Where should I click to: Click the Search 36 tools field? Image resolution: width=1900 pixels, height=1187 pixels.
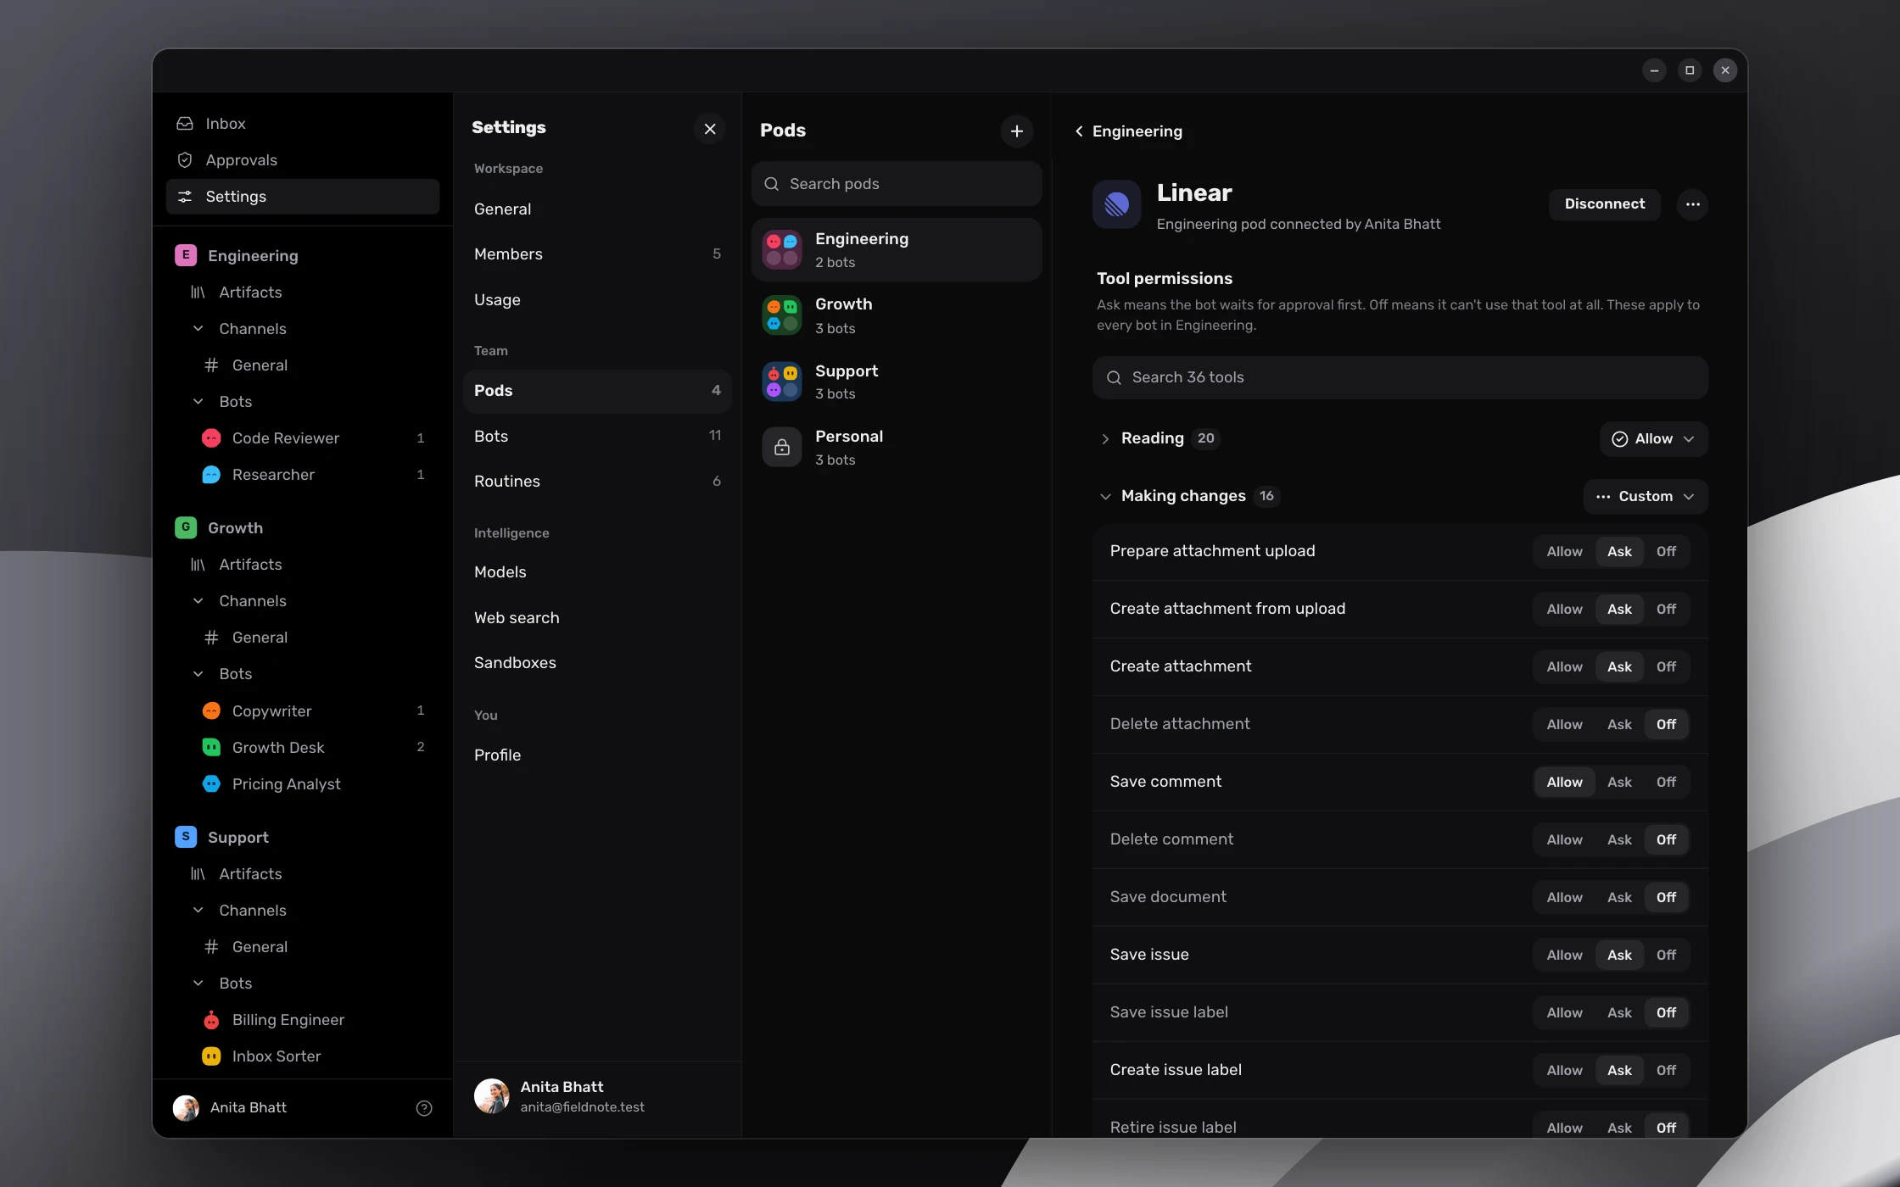pos(1400,378)
